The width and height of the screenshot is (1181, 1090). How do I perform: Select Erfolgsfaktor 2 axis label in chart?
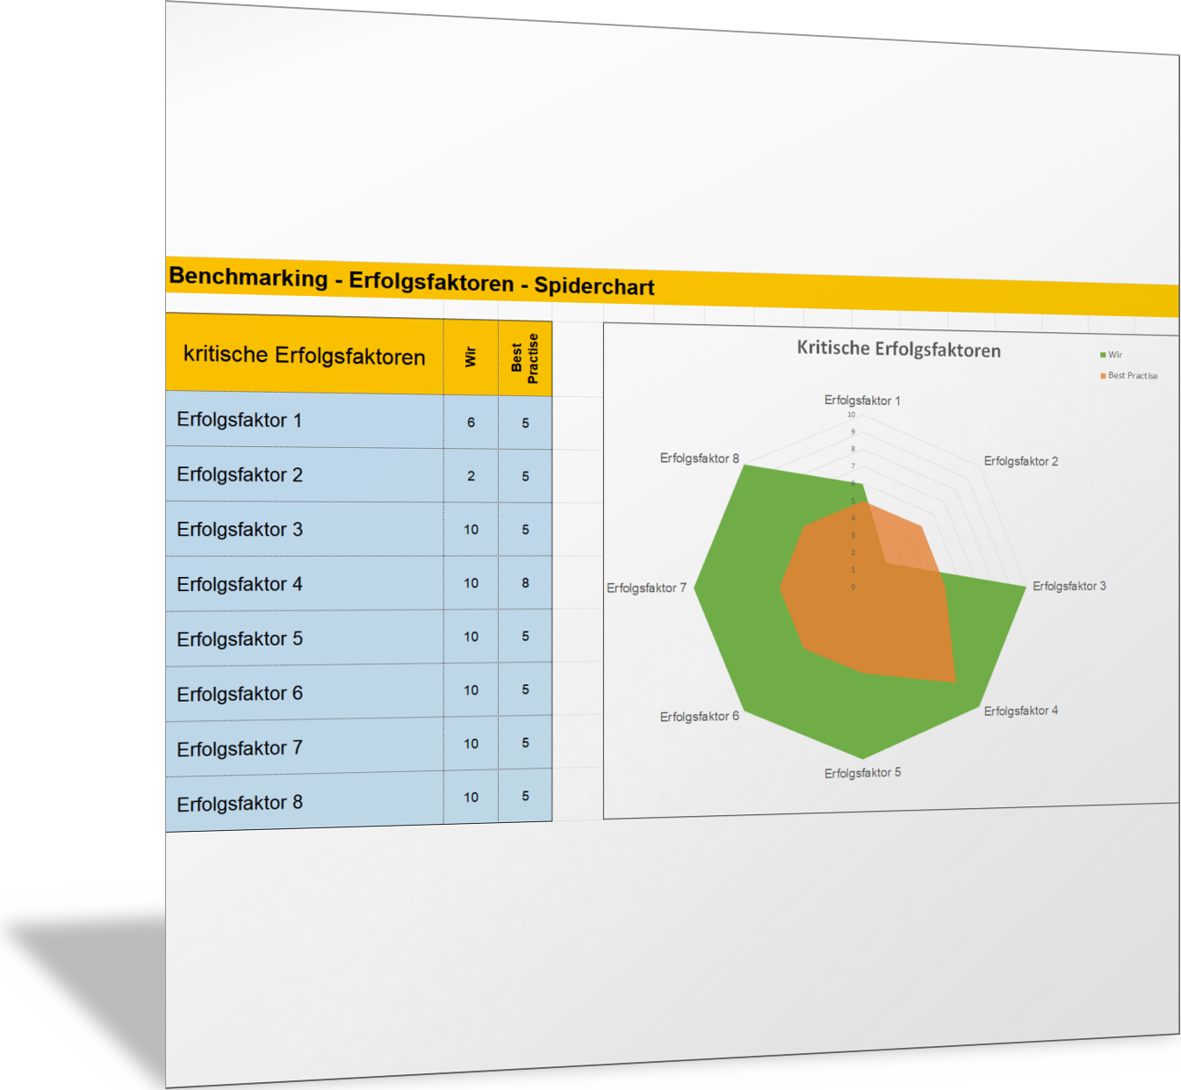coord(1020,461)
